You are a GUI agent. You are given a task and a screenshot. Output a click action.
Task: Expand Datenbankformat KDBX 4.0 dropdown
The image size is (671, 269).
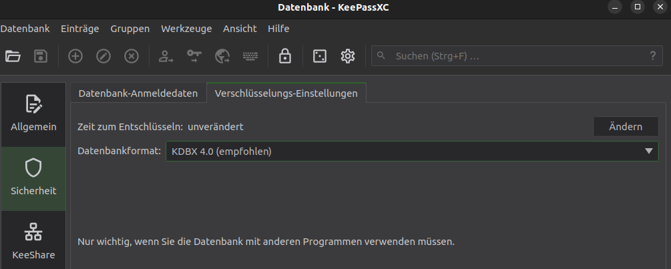click(412, 151)
